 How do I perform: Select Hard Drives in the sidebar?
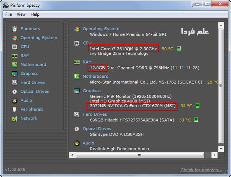pos(32,83)
